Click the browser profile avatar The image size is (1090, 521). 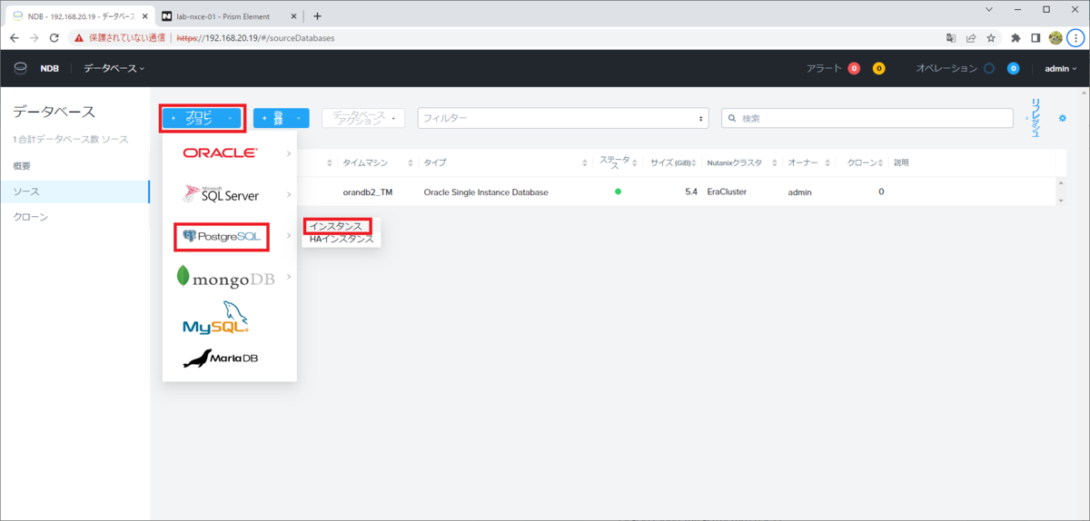[1055, 38]
